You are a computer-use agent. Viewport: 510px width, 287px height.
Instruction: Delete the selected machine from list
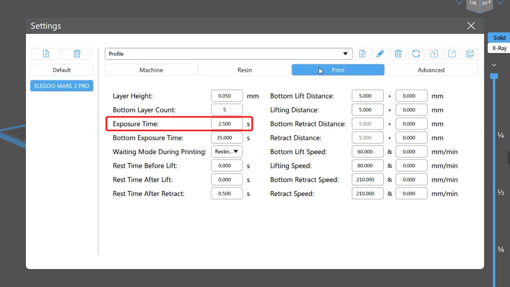point(77,54)
